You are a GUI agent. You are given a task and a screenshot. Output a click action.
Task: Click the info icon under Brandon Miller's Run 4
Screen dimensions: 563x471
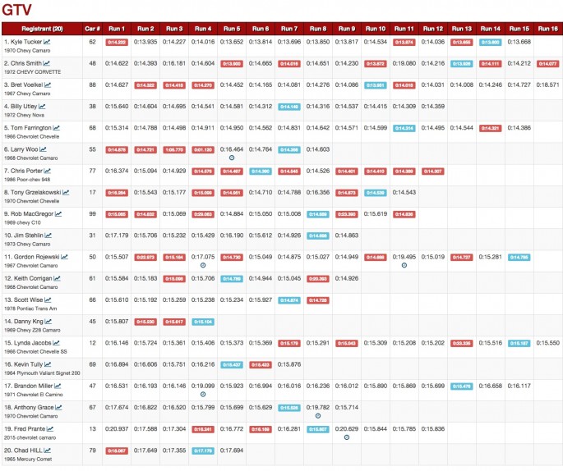click(203, 394)
